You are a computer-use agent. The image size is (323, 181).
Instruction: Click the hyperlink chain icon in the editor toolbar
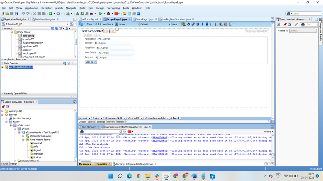pyautogui.click(x=193, y=24)
